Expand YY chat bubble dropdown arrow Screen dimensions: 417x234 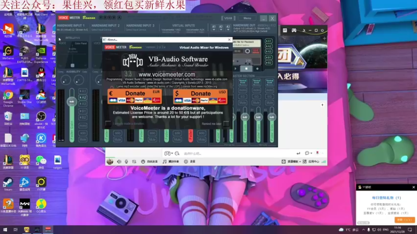click(x=311, y=153)
